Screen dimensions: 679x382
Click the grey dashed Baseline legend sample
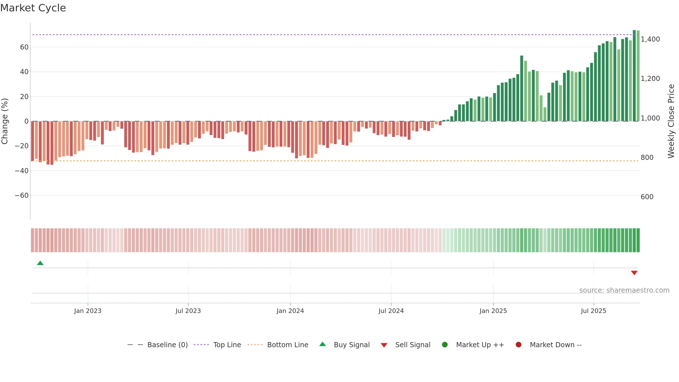tap(135, 345)
